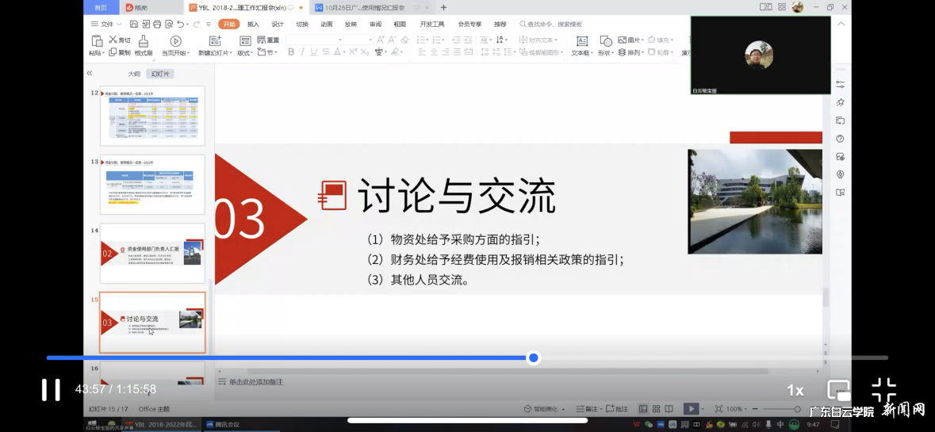Click the 新建幻灯片 icon
This screenshot has height=432, width=935.
215,41
